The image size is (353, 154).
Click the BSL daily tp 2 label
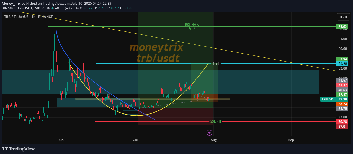(x=192, y=26)
